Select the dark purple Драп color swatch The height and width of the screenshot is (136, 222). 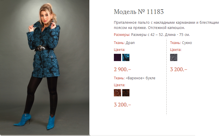[x=117, y=57]
